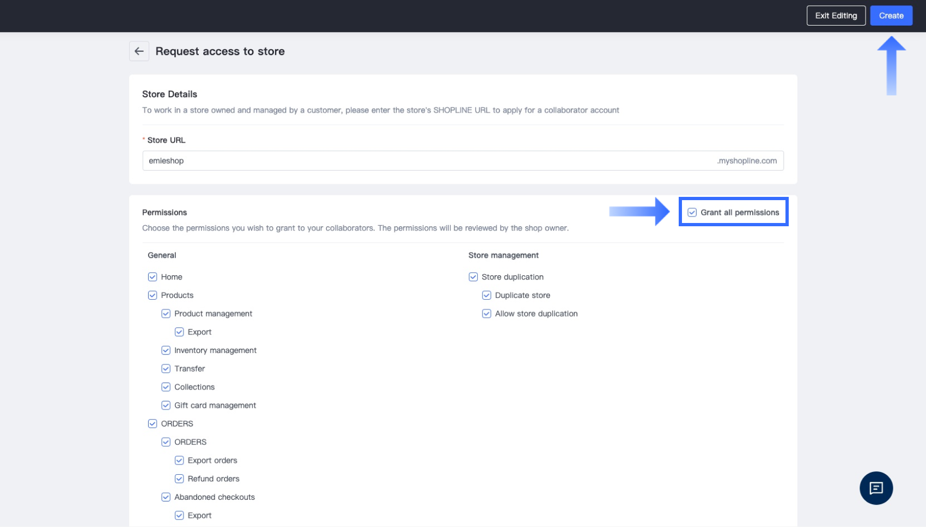Open the chat support bubble icon
926x527 pixels.
tap(876, 488)
